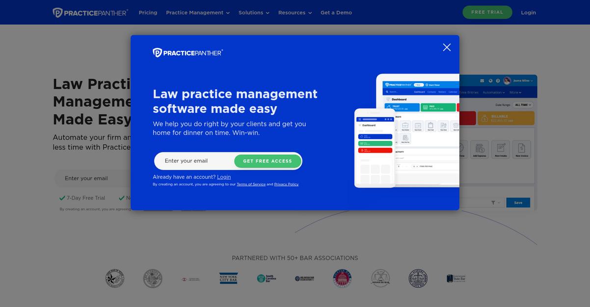Viewport: 590px width, 307px height.
Task: Click the Oklahoma Bar Association logo
Action: 304,278
